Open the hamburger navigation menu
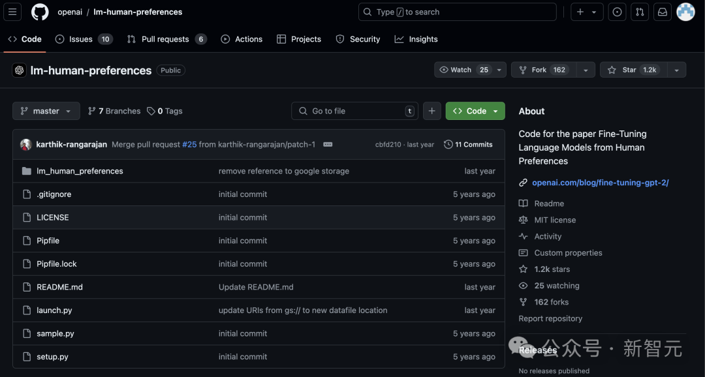Viewport: 705px width, 377px height. pos(14,12)
